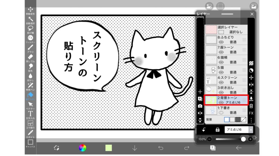Toggle visibility of 8:ふちどり layer

[221, 42]
